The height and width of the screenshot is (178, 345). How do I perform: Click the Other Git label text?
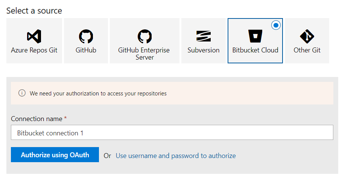tap(307, 50)
